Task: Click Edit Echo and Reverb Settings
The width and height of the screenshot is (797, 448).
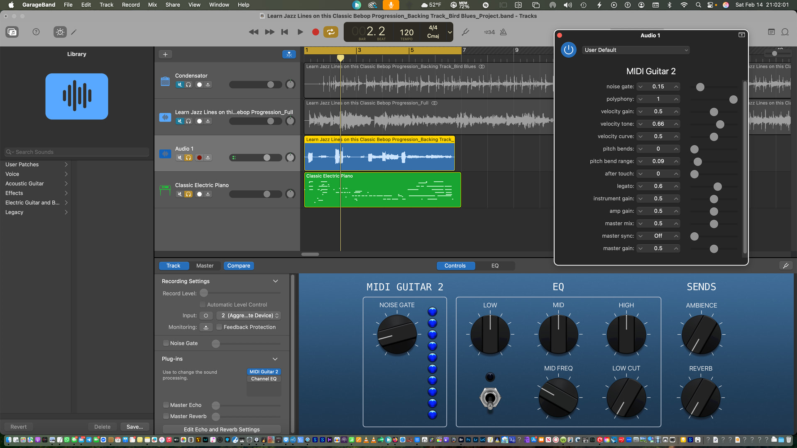Action: click(x=222, y=429)
